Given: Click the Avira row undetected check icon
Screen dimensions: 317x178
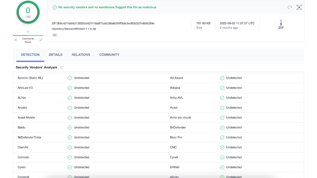Looking at the screenshot, I should [222, 118].
